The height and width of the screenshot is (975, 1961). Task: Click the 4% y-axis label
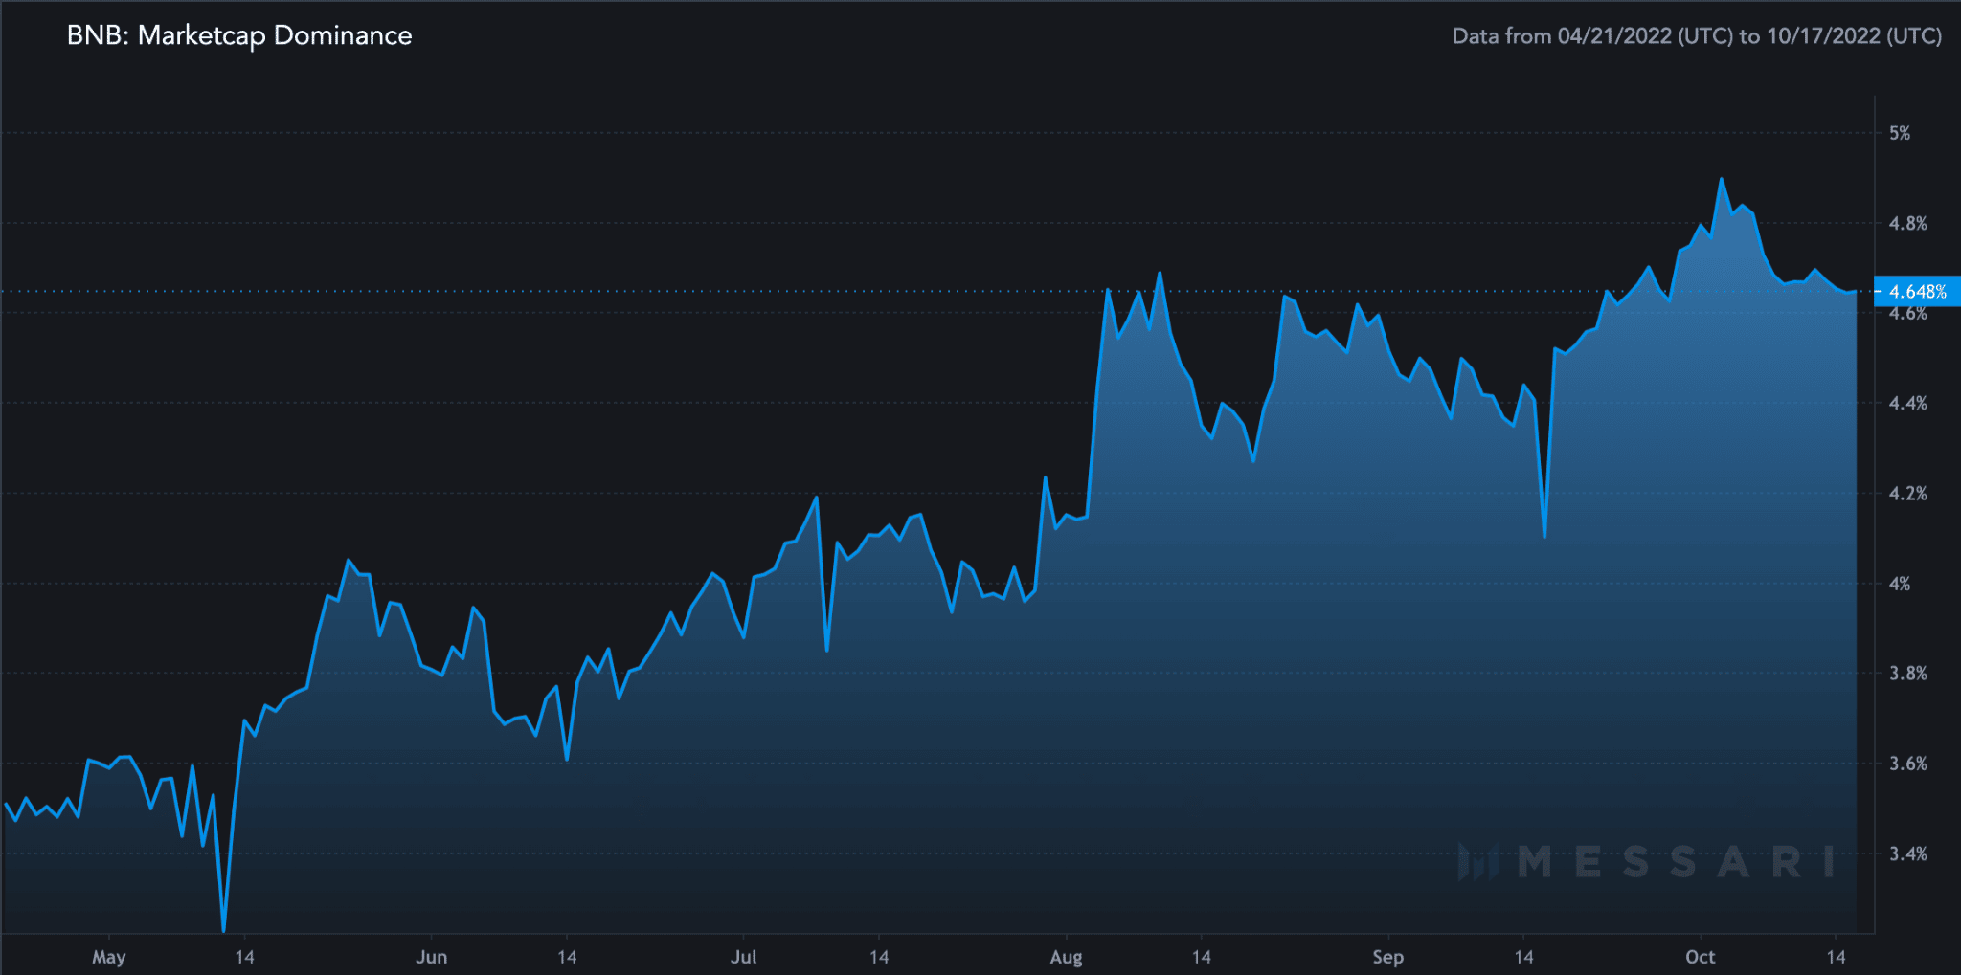click(1900, 584)
